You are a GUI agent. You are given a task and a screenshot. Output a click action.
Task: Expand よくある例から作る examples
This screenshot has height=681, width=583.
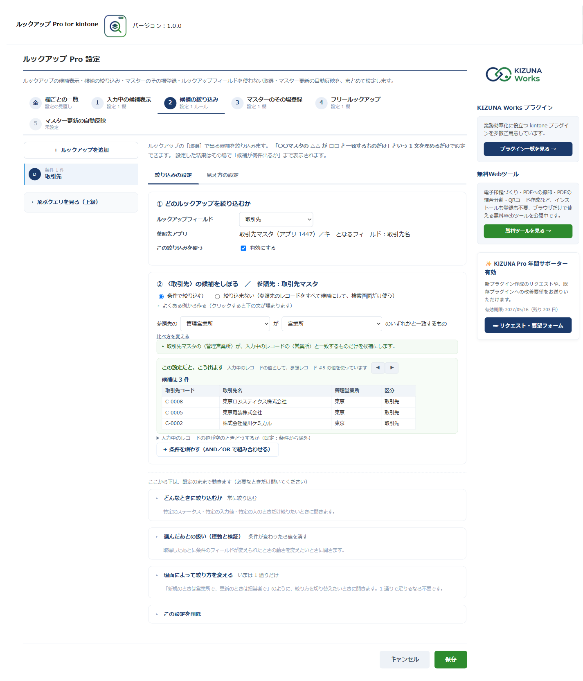tap(225, 306)
